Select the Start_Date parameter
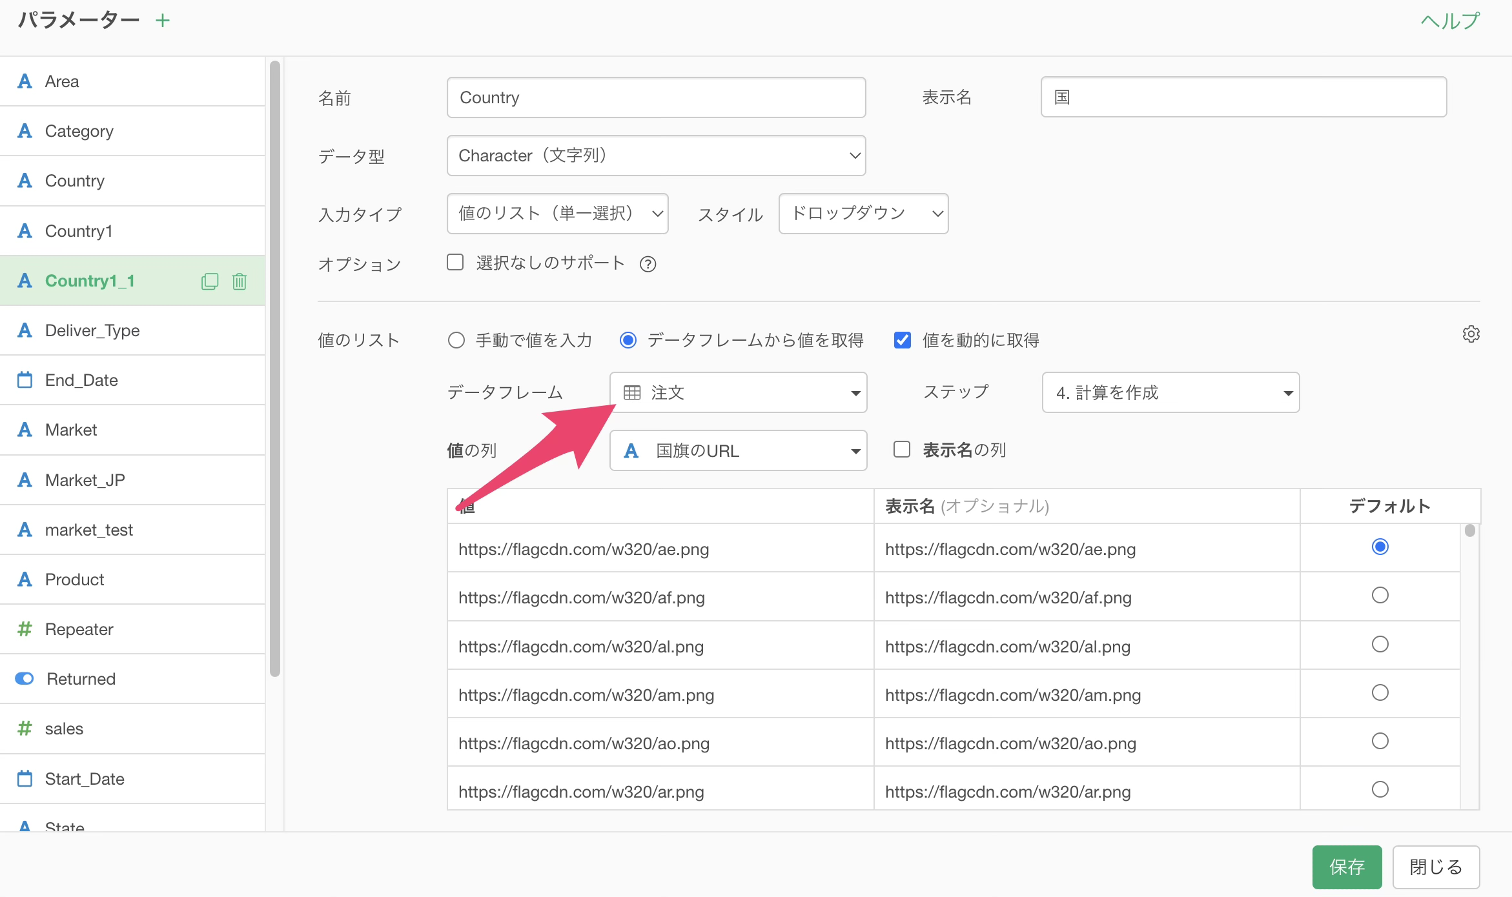The width and height of the screenshot is (1512, 897). pyautogui.click(x=132, y=779)
